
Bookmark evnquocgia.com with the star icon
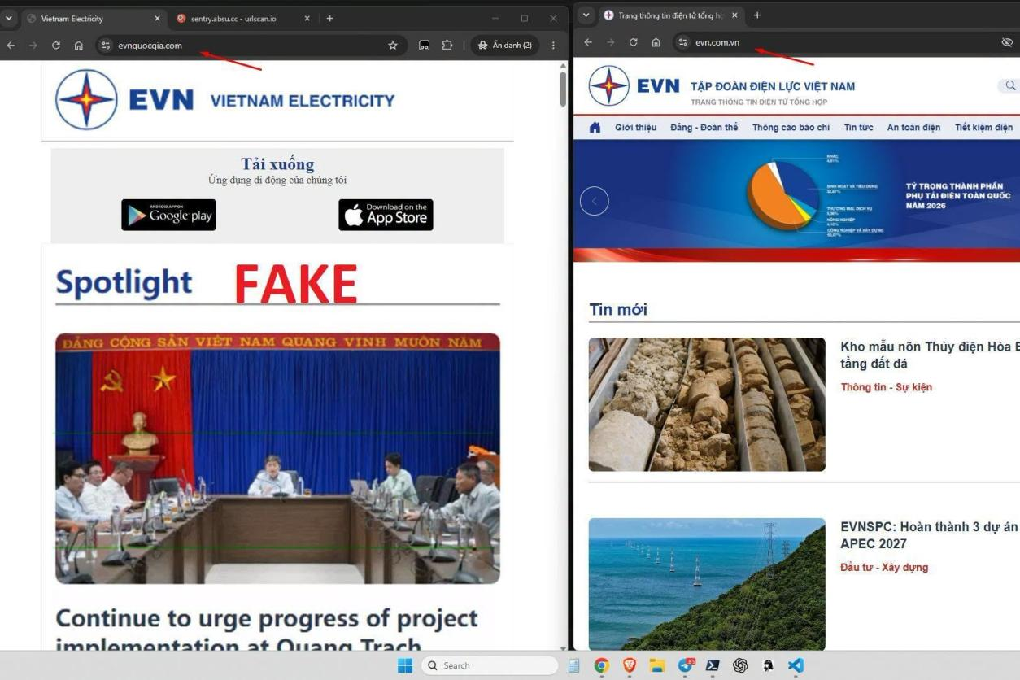point(393,46)
